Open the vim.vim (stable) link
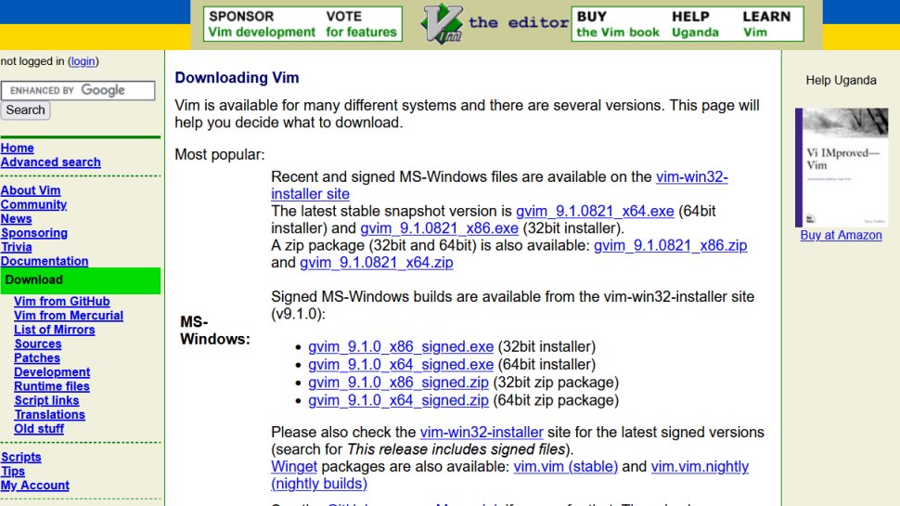 coord(565,466)
